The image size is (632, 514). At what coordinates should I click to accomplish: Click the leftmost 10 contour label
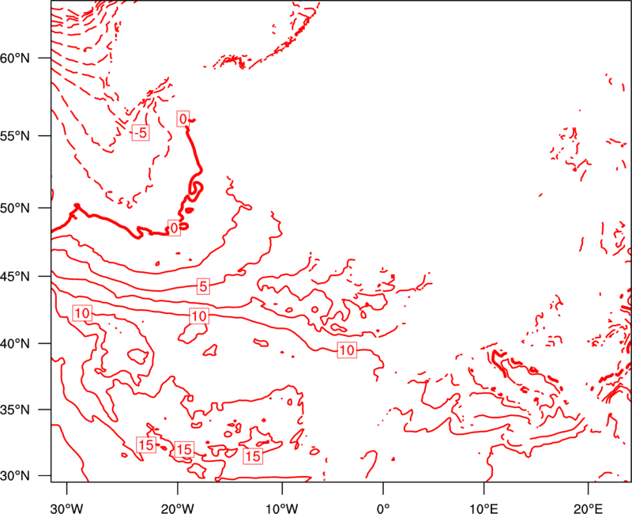point(82,313)
